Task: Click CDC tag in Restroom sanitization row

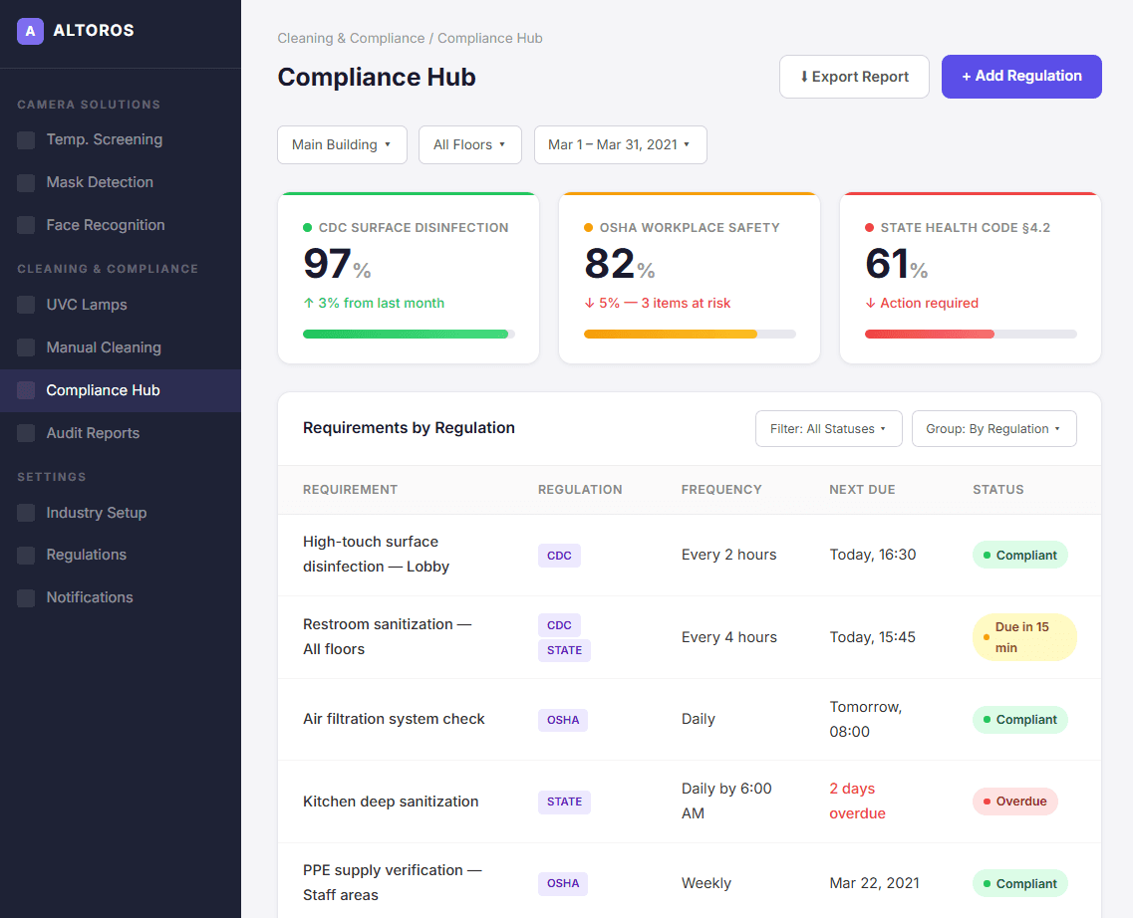Action: [x=559, y=625]
